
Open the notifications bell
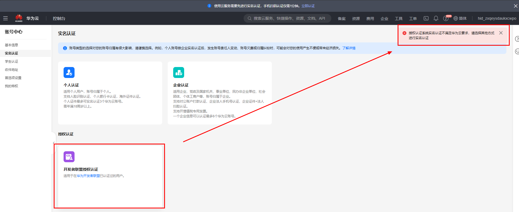point(436,18)
